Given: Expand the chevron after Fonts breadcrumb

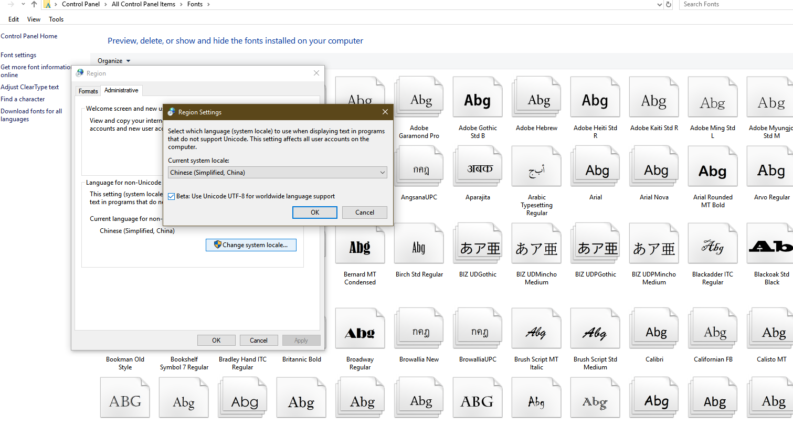Looking at the screenshot, I should point(208,4).
